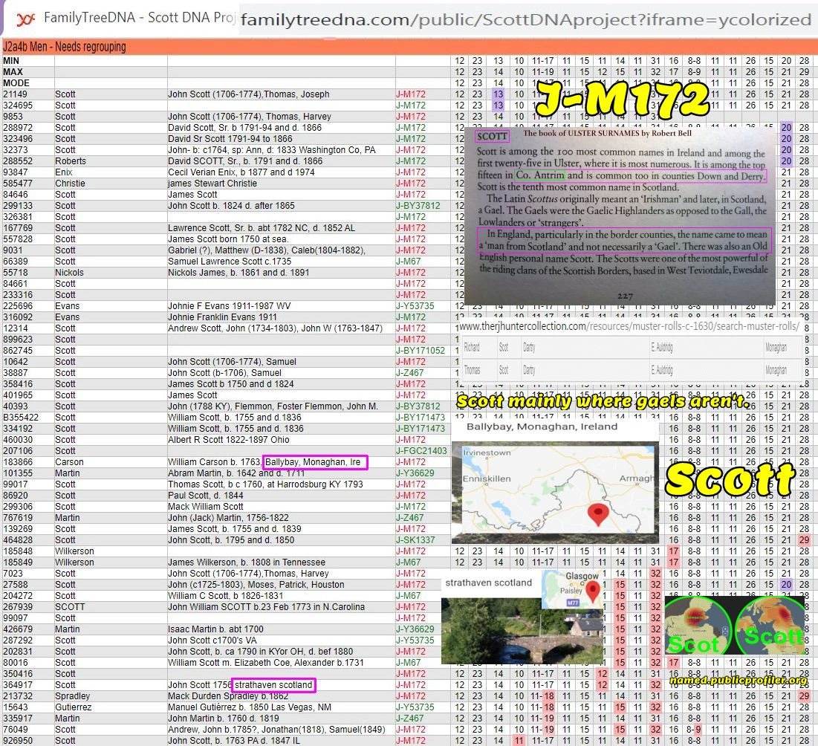Image resolution: width=818 pixels, height=746 pixels.
Task: Select kit number 21149 in first row
Action: (15, 94)
